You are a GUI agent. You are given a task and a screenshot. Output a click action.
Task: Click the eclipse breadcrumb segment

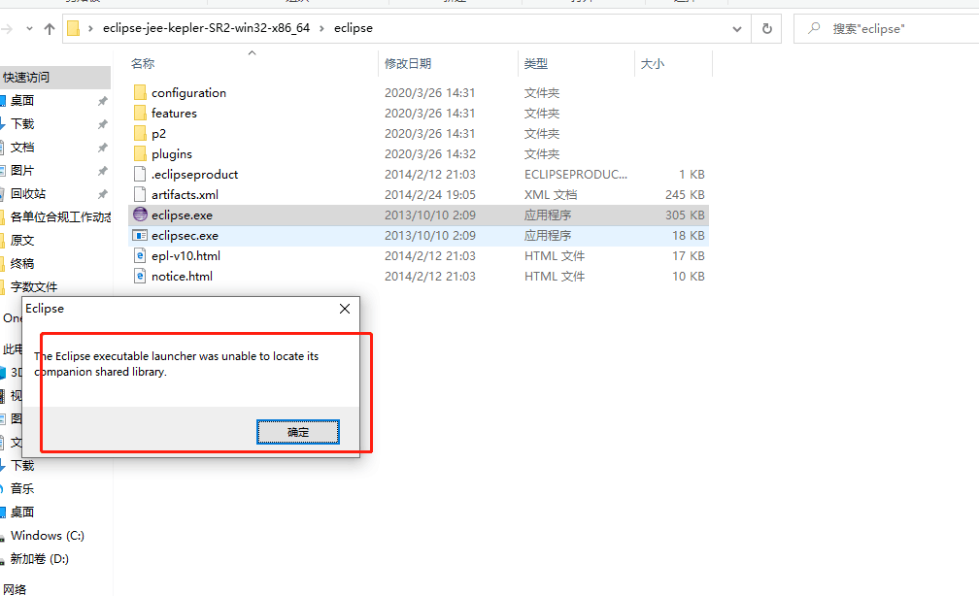pos(353,28)
